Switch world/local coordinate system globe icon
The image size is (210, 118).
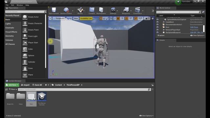111,18
